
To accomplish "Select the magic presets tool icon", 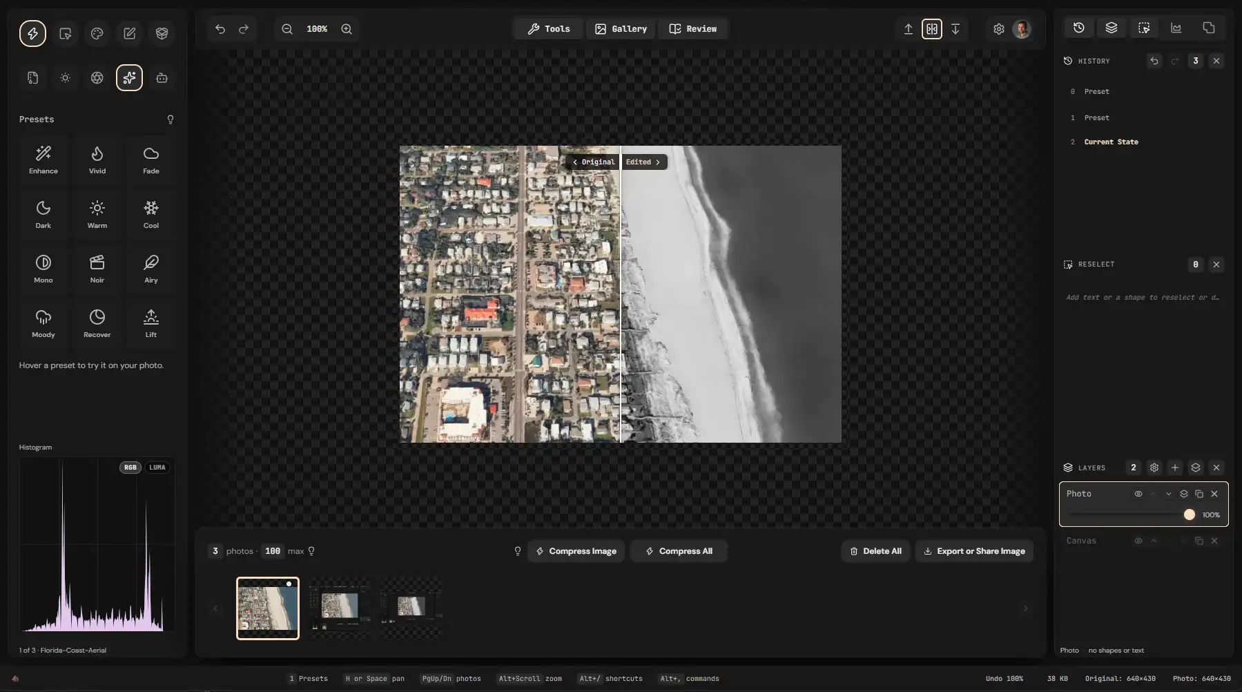I will (x=129, y=78).
